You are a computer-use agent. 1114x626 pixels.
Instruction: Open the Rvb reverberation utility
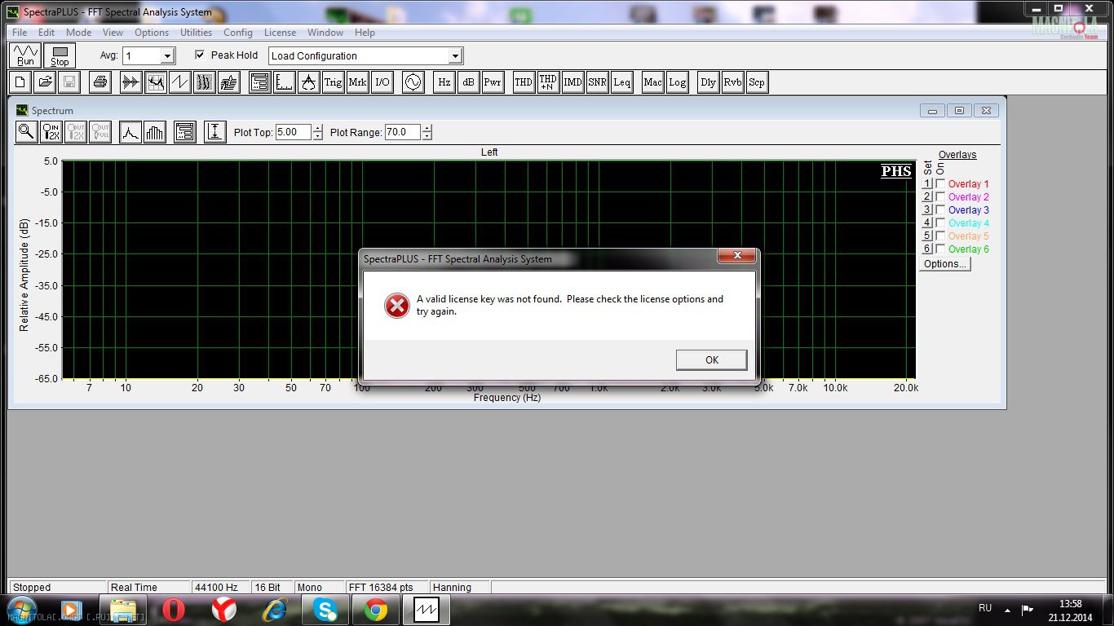pyautogui.click(x=733, y=82)
